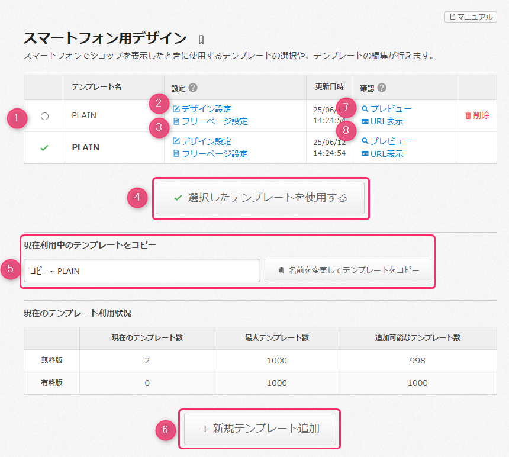Click 名前を変更してテンプレートをコピー
The width and height of the screenshot is (509, 457).
point(348,270)
